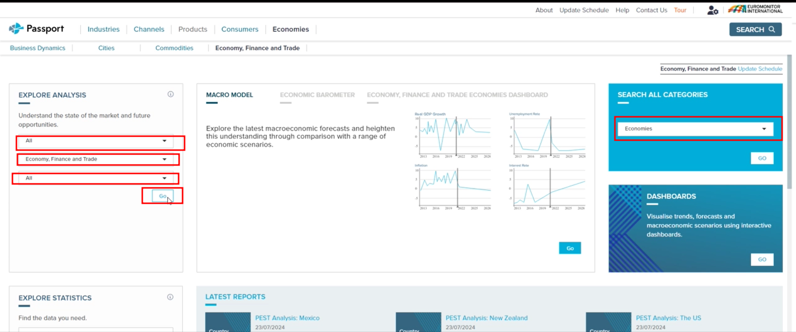Switch to the Economic Barometer tab

[317, 95]
